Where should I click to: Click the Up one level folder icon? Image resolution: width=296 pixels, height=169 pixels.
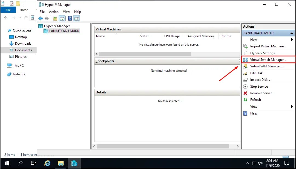(x=55, y=19)
